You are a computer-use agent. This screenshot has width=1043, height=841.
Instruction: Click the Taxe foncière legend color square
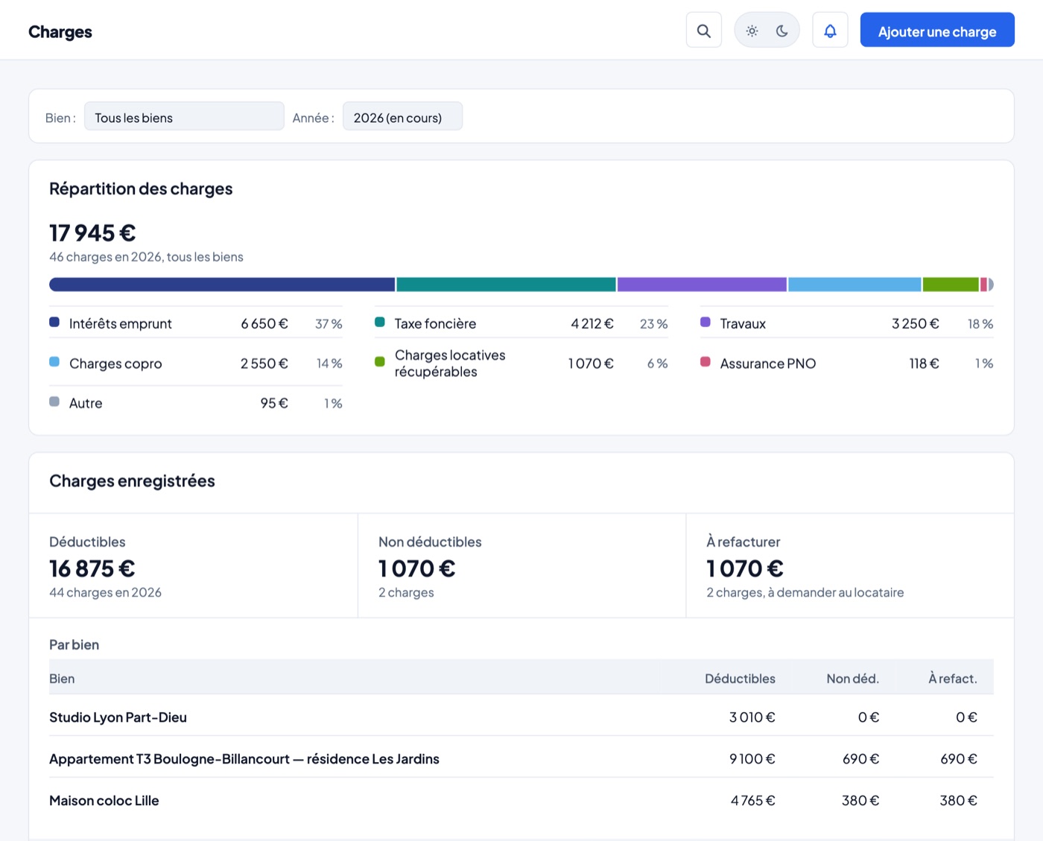380,322
